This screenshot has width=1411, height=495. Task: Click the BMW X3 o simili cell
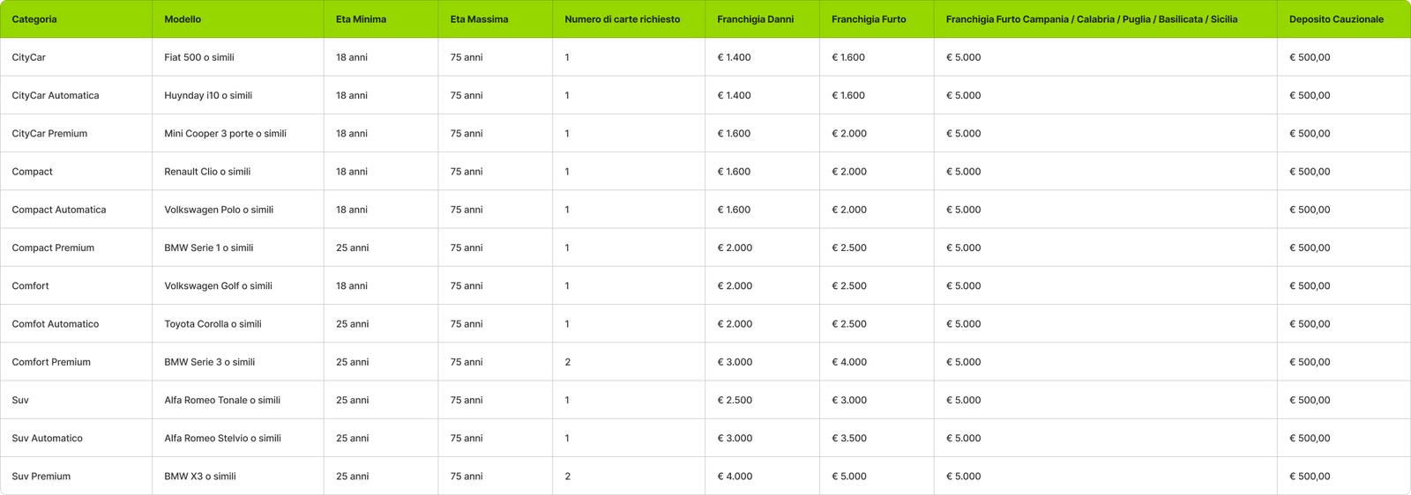click(x=200, y=477)
